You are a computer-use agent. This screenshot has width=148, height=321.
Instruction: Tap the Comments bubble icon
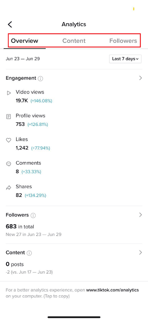pos(8,164)
